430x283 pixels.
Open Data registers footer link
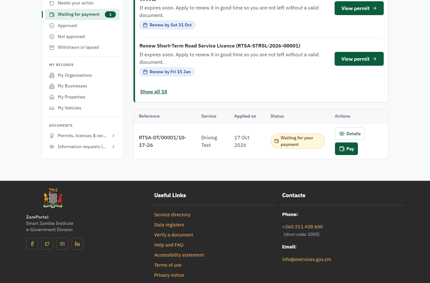click(169, 225)
